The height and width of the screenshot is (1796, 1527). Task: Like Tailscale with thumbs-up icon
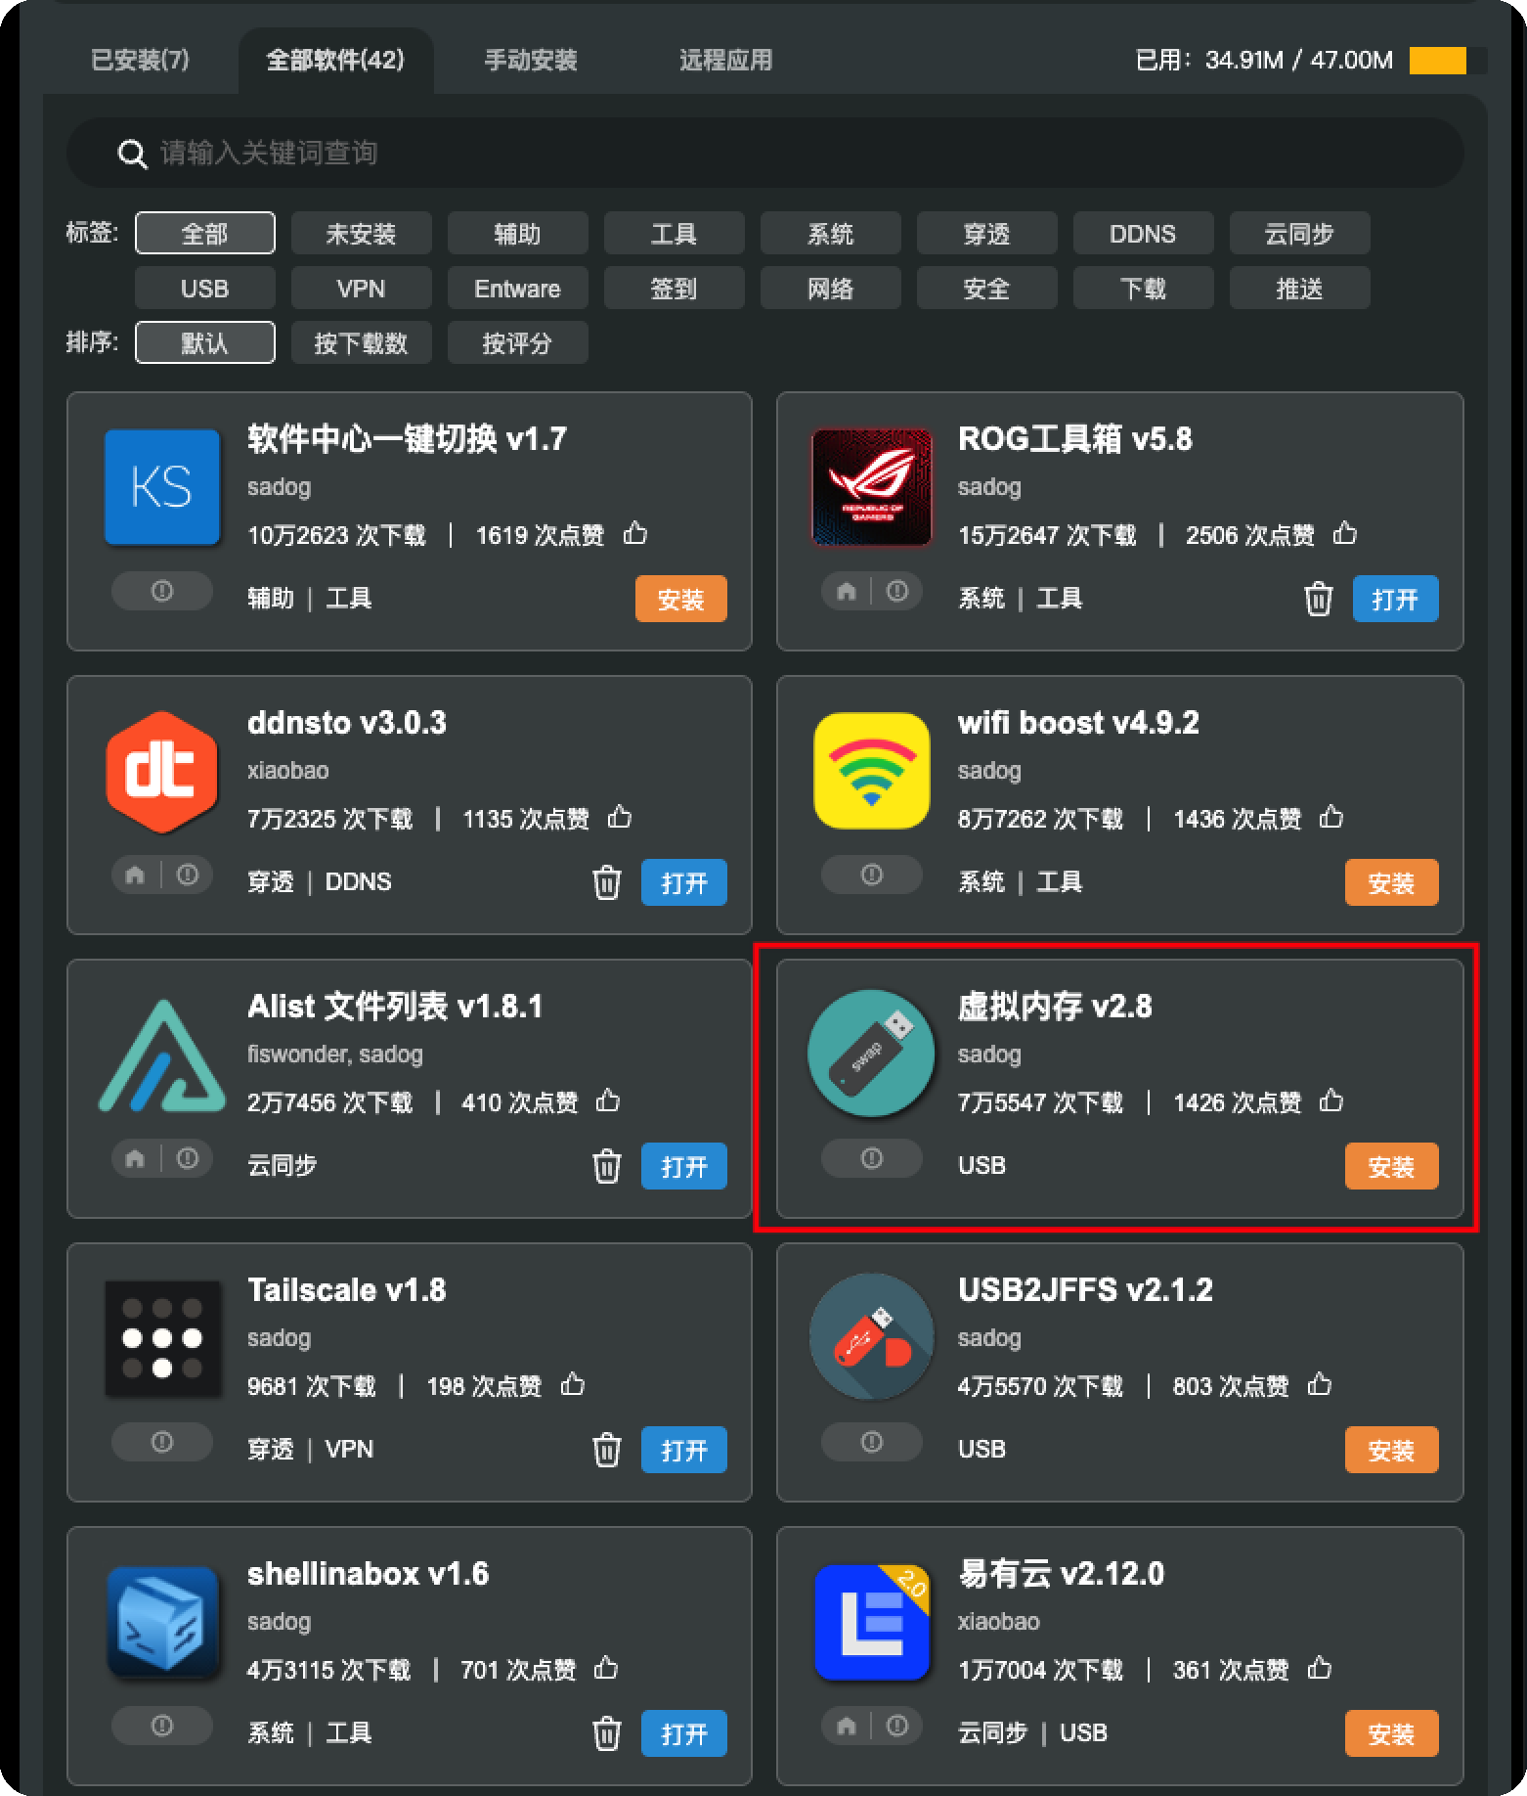point(573,1384)
